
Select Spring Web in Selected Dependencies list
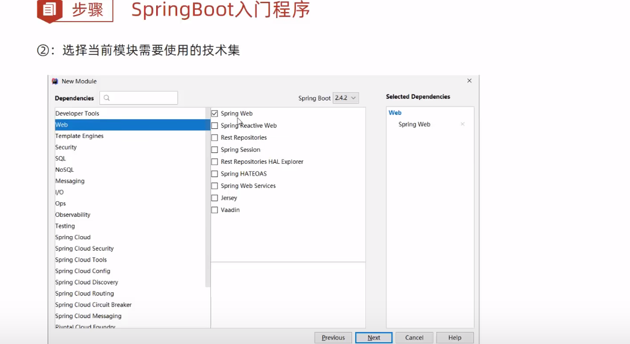[x=414, y=125]
